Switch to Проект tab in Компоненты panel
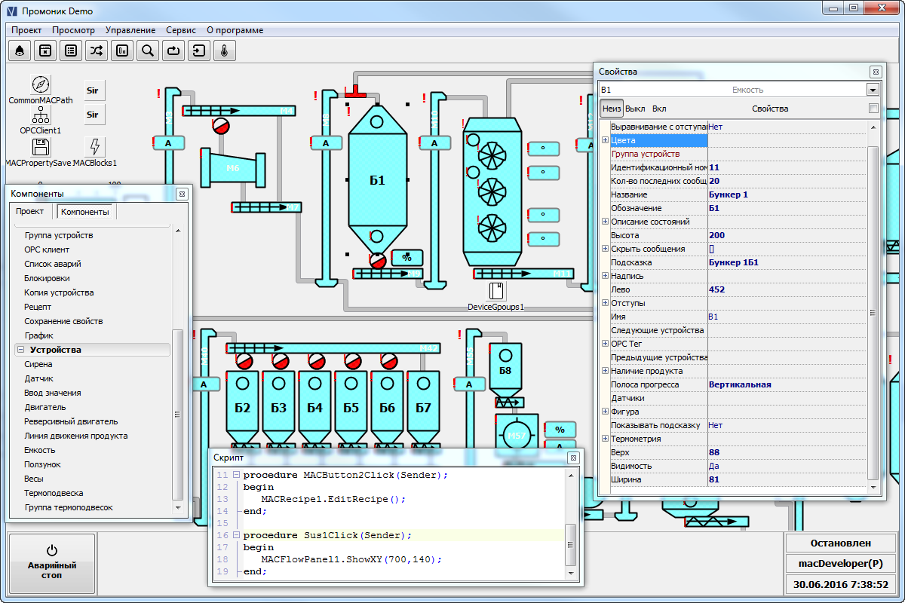The image size is (905, 603). 31,212
